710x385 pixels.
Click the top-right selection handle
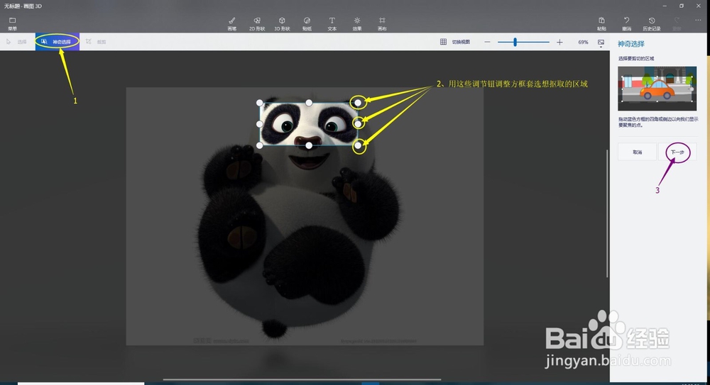358,103
